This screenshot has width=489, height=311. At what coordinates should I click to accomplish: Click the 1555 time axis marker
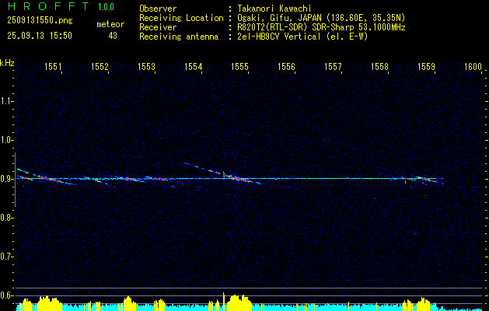pos(239,67)
